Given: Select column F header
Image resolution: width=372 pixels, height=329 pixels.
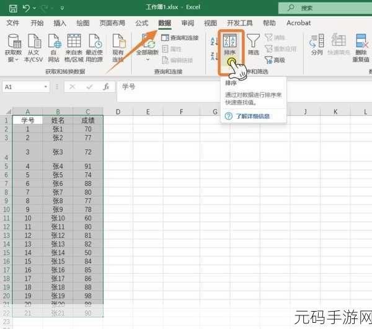Looking at the screenshot, I should tap(181, 112).
